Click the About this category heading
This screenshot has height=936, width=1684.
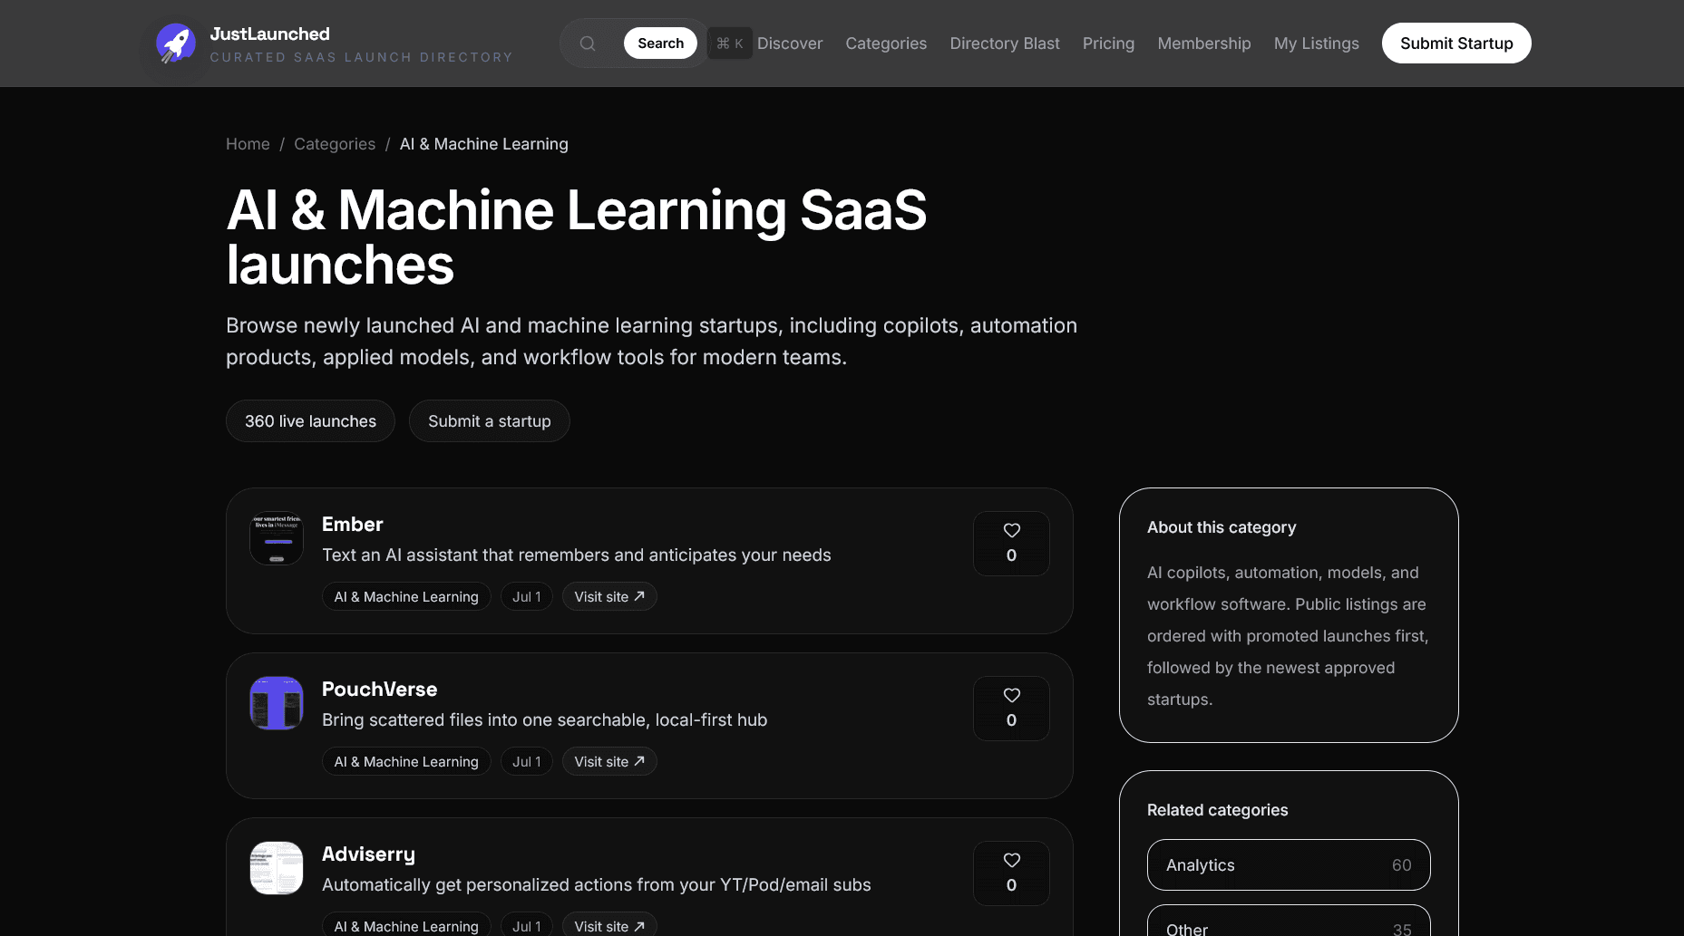1222,527
